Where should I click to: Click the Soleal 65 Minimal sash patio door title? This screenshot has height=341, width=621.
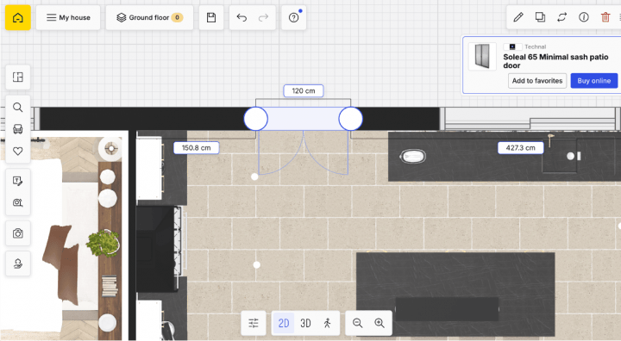pos(555,61)
